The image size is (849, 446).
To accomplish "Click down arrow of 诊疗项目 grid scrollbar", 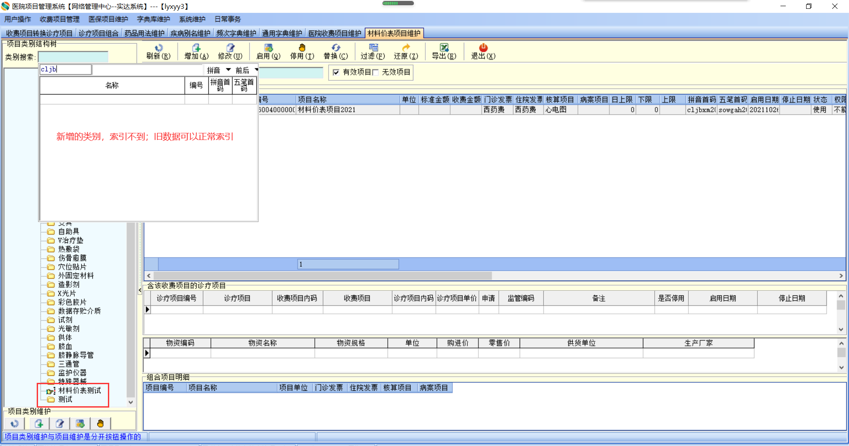I will click(841, 329).
